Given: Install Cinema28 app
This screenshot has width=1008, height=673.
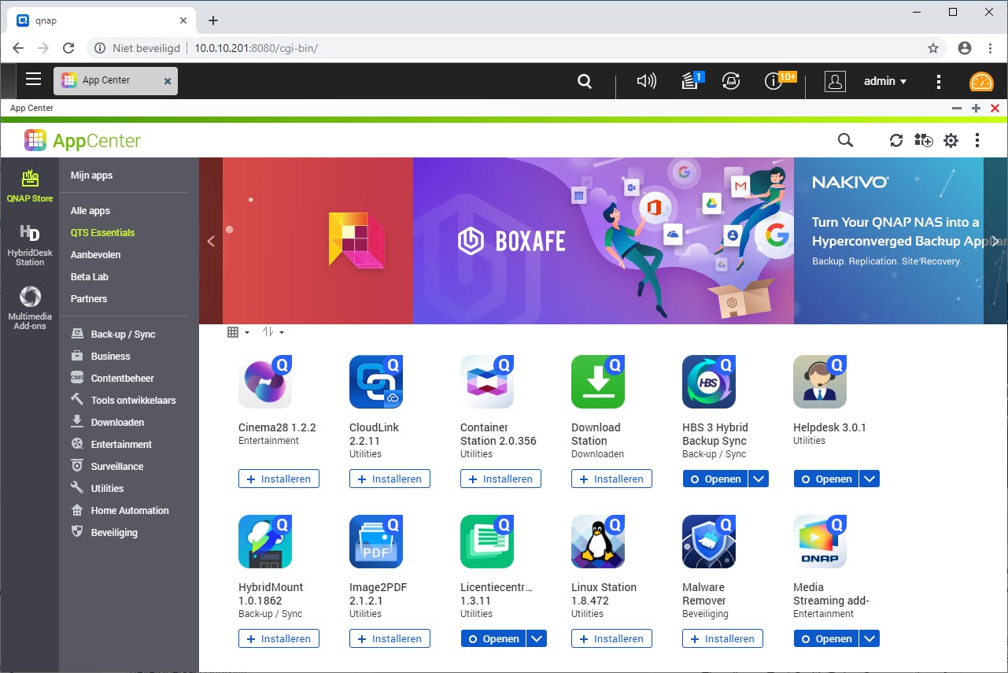Looking at the screenshot, I should 279,479.
